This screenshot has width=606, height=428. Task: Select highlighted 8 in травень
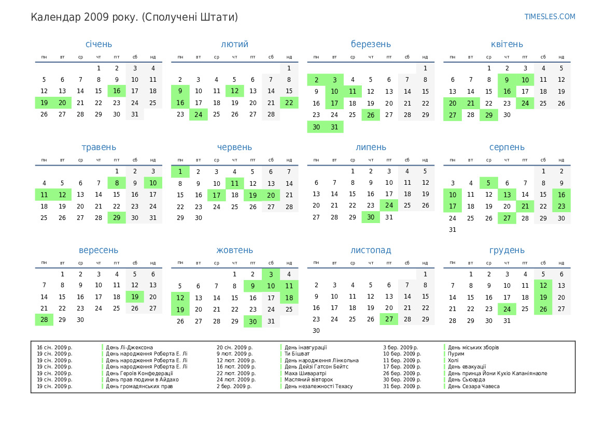pos(117,183)
